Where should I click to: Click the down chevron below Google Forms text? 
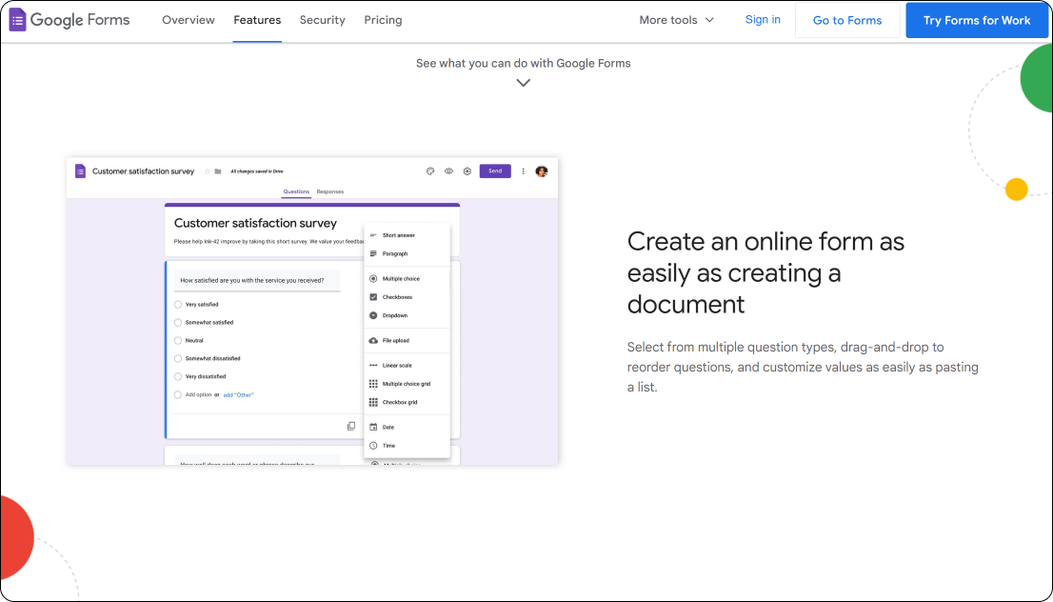tap(523, 83)
